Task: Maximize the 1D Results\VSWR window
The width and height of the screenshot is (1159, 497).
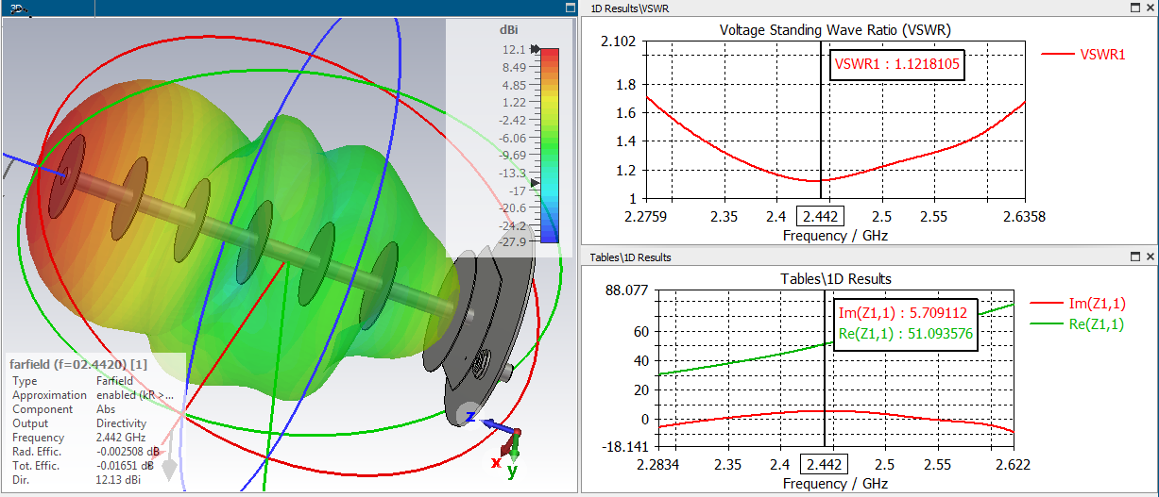Action: (1135, 8)
